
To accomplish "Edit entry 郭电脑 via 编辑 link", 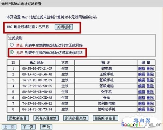I will click(x=141, y=69).
